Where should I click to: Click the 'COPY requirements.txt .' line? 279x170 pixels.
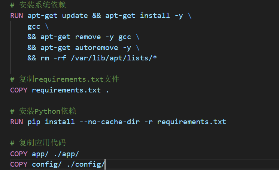click(x=60, y=90)
